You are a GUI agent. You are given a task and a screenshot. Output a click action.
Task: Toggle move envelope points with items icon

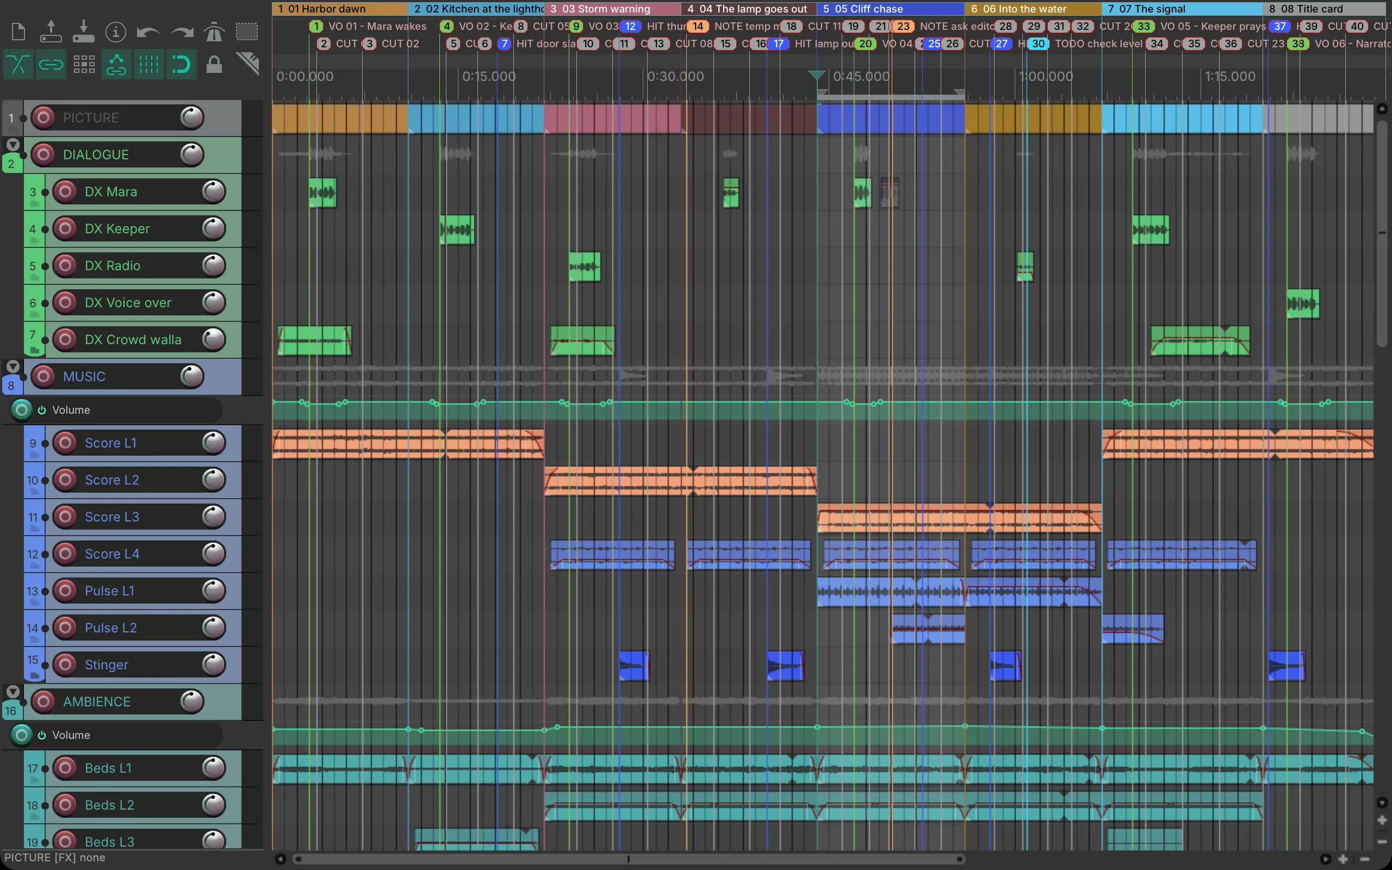(x=116, y=65)
